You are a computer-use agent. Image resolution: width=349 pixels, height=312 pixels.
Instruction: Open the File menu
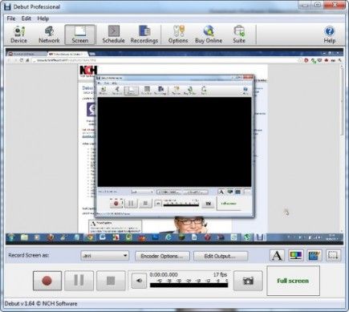coord(11,18)
